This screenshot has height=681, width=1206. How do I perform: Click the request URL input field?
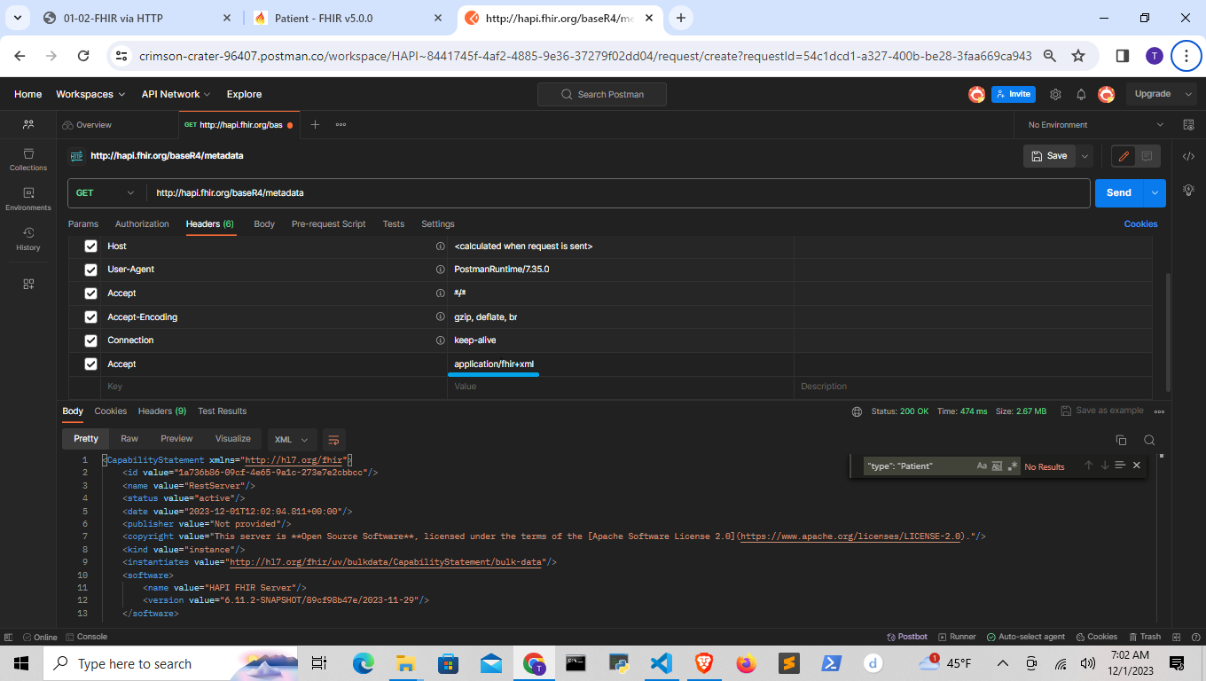coord(619,193)
